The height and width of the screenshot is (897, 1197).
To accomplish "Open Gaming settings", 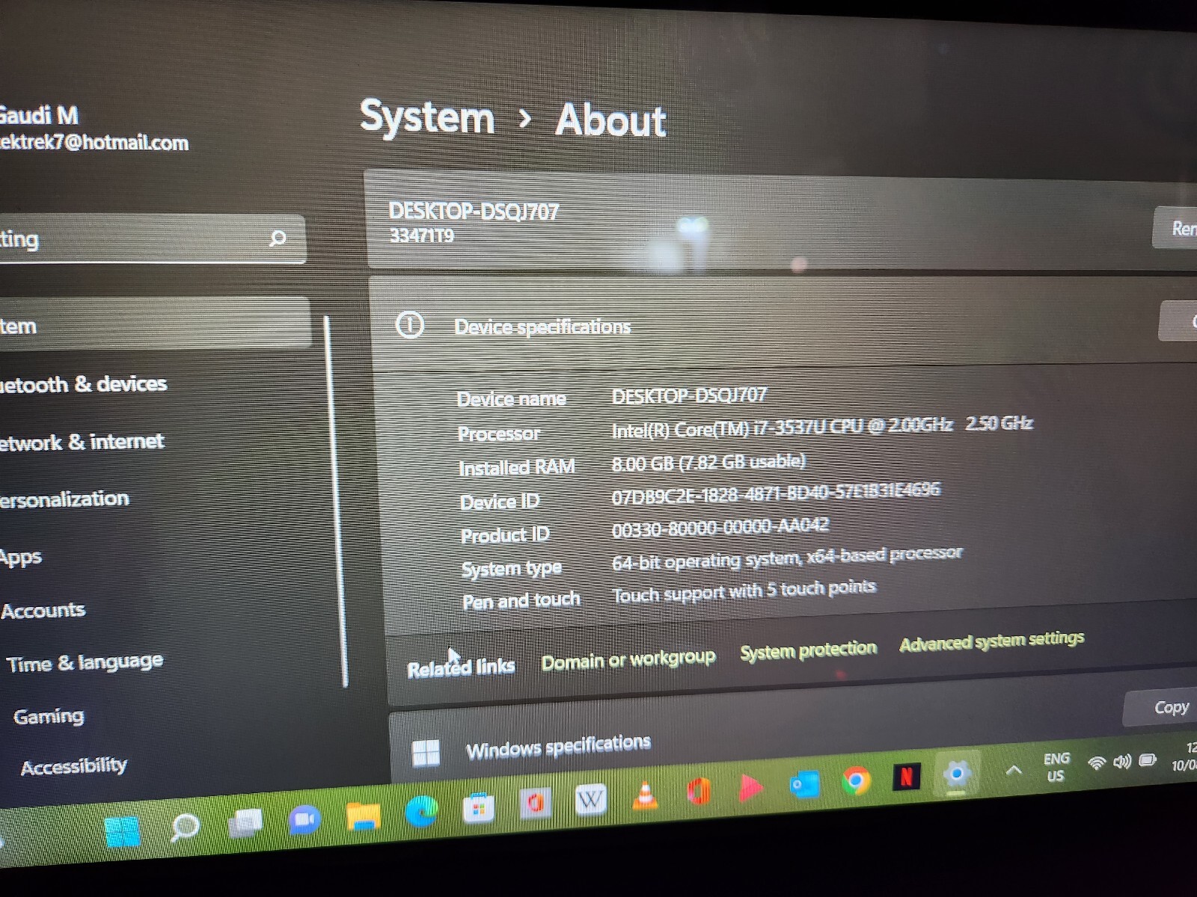I will 49,716.
